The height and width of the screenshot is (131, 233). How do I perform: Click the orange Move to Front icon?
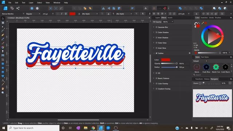point(90,8)
